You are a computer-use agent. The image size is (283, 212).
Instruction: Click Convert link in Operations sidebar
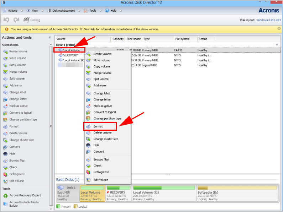click(15, 147)
